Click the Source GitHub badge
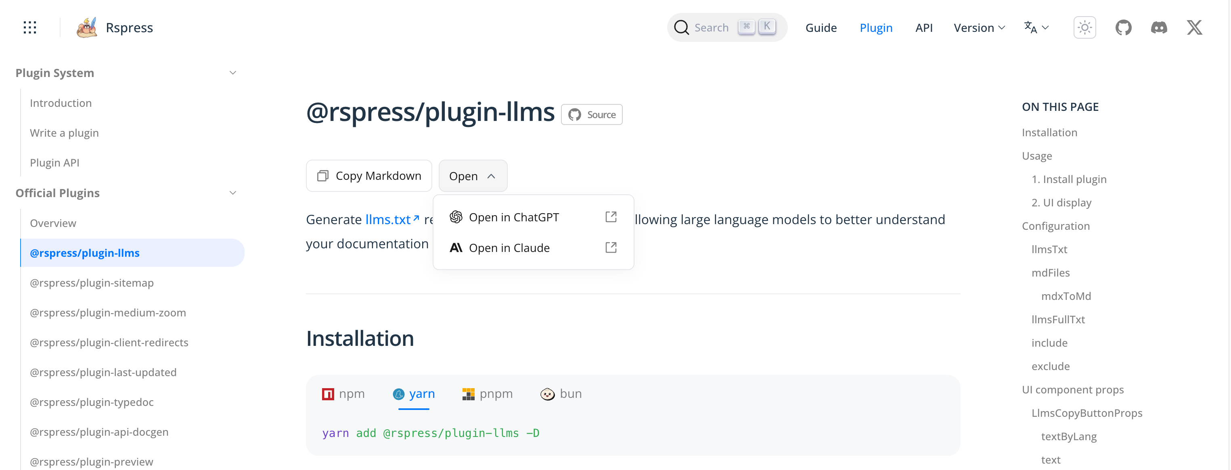Screen dimensions: 1231x470 pyautogui.click(x=592, y=114)
